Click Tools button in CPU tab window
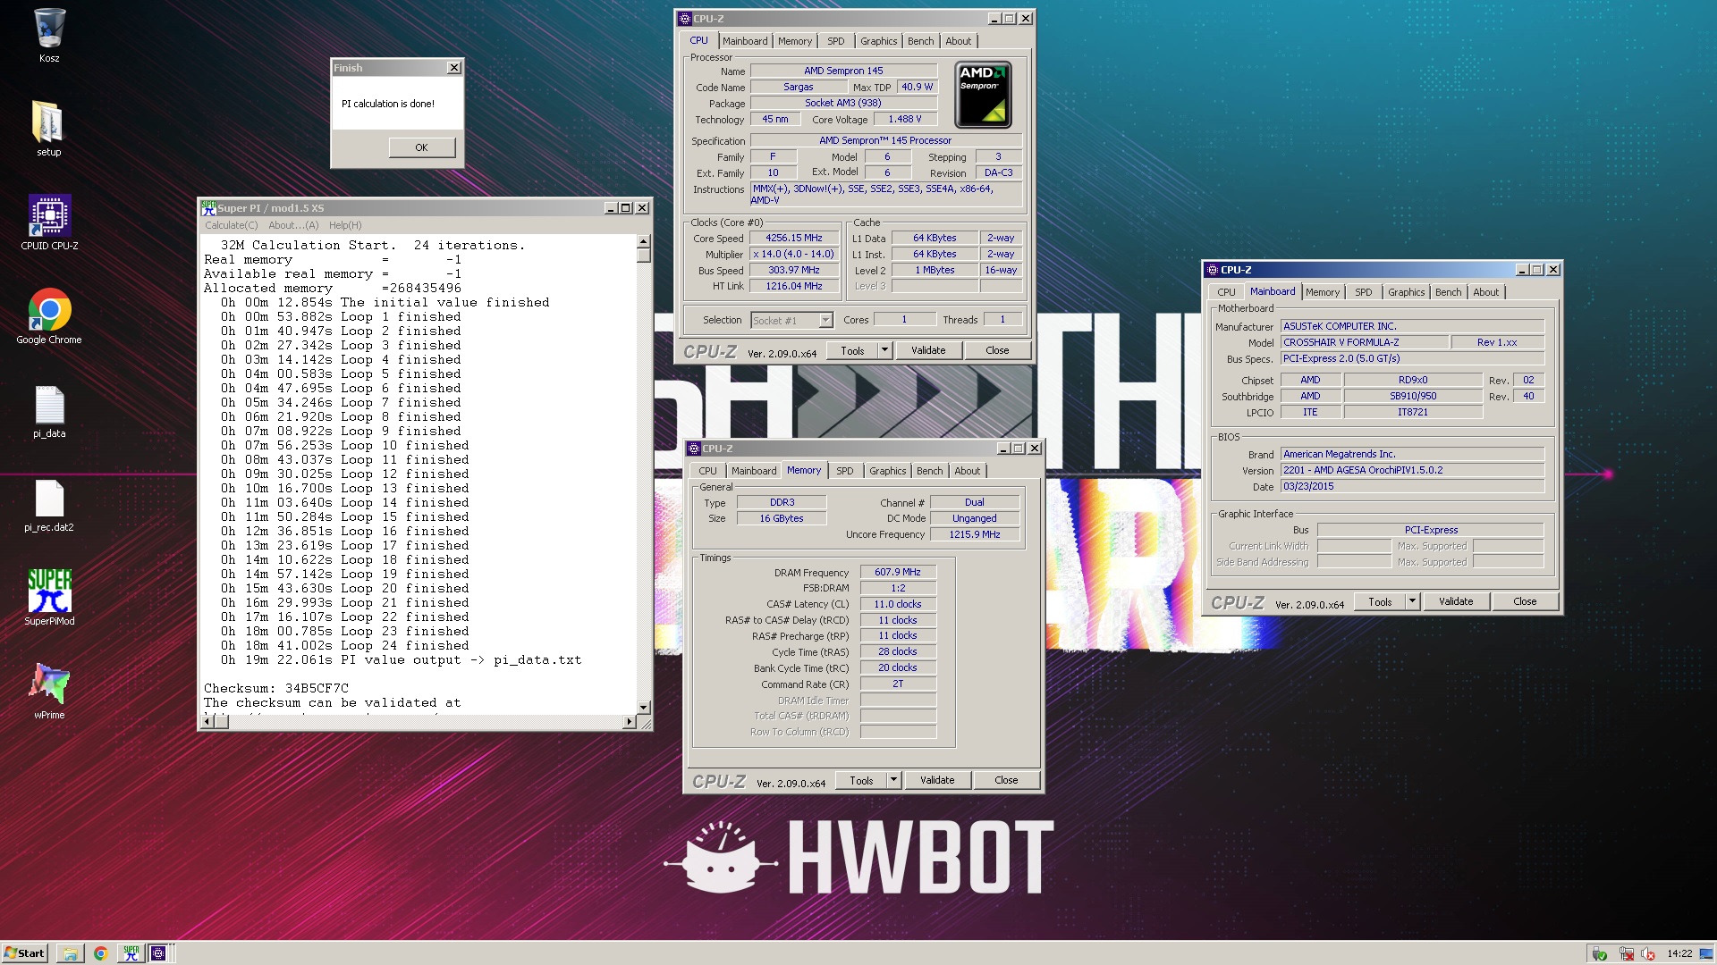Viewport: 1717px width, 965px height. [852, 351]
